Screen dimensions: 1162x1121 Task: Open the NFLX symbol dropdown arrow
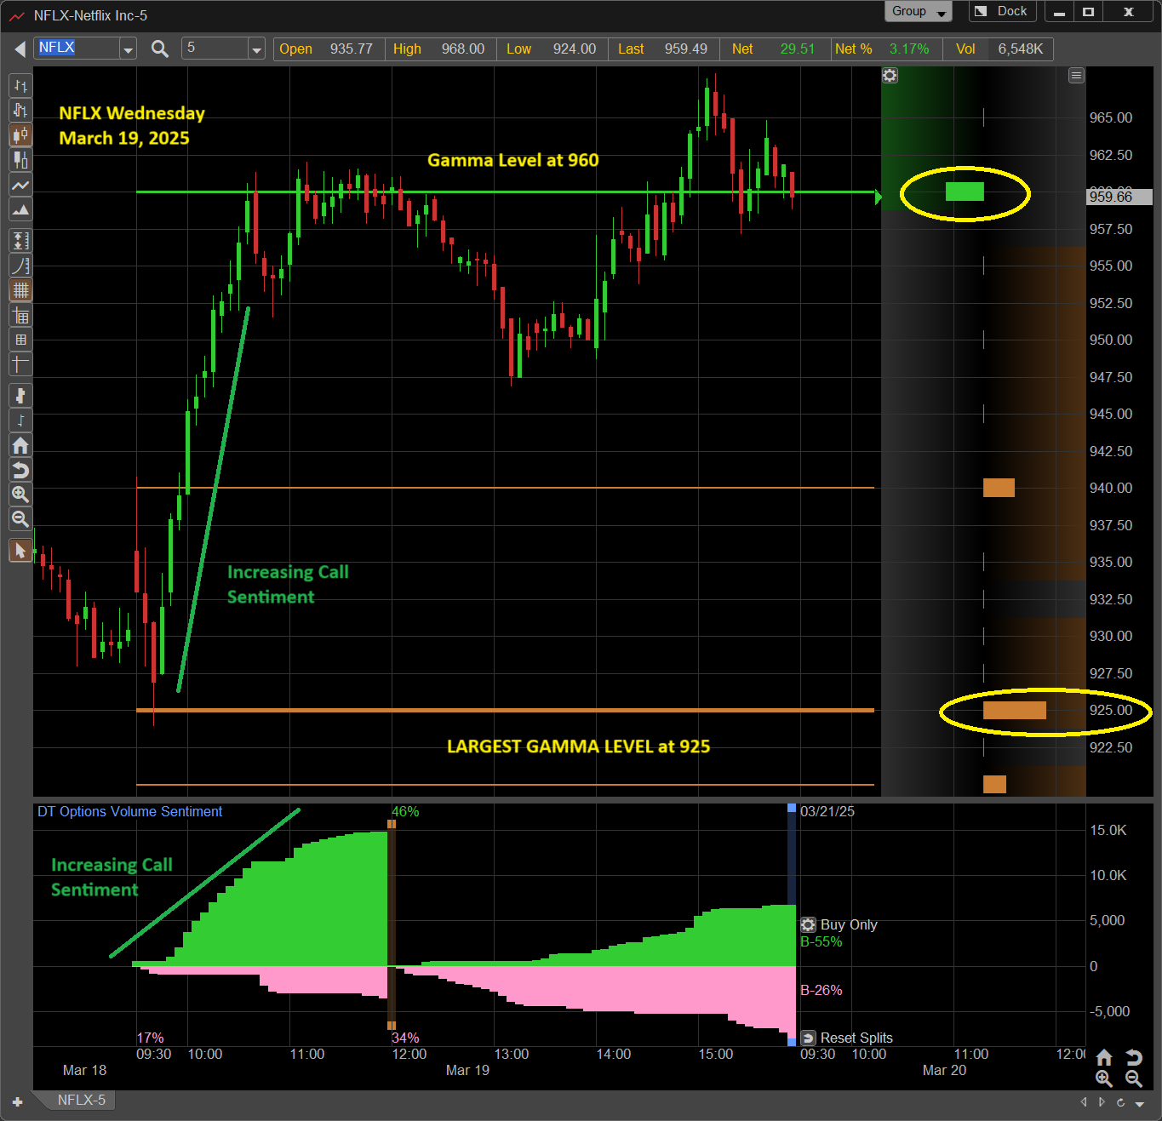128,49
